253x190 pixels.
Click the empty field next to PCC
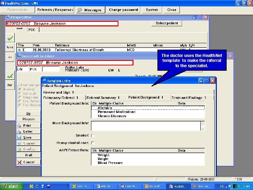pyautogui.click(x=51, y=69)
